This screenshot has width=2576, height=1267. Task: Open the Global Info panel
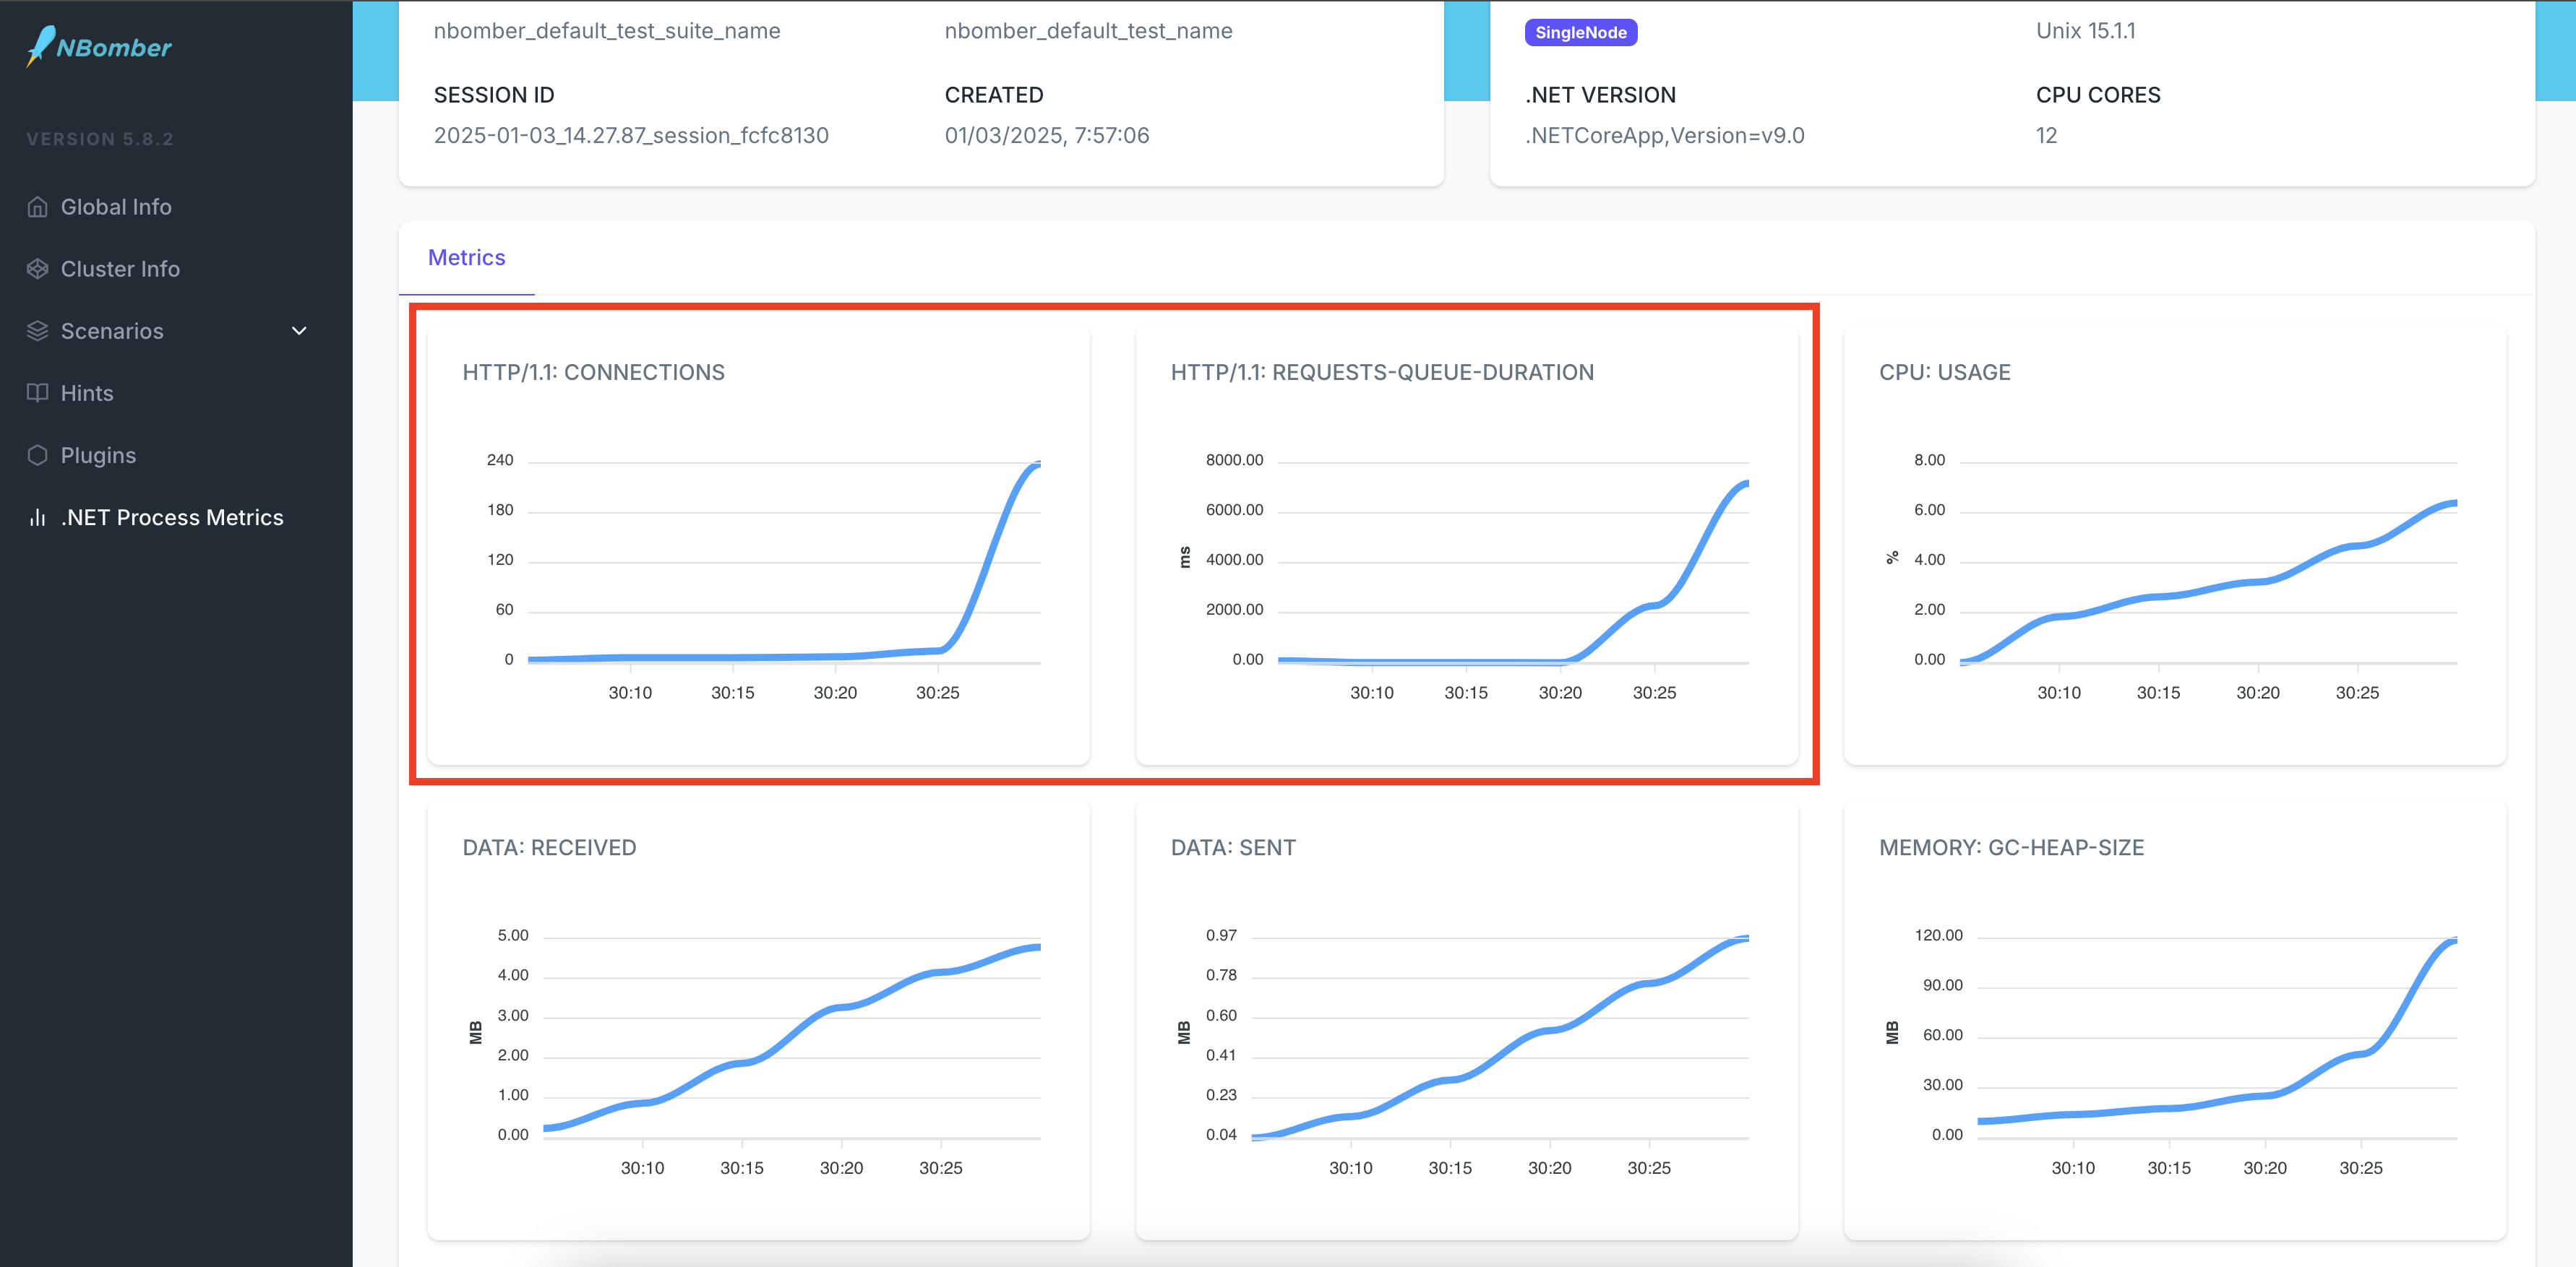(x=115, y=205)
